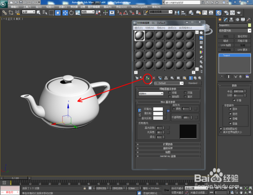Open the 修改器 menu
The width and height of the screenshot is (253, 195).
coord(74,7)
